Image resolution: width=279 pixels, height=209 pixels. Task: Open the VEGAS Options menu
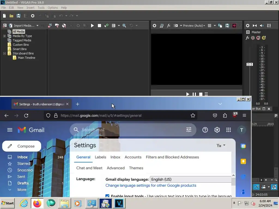(x=53, y=8)
